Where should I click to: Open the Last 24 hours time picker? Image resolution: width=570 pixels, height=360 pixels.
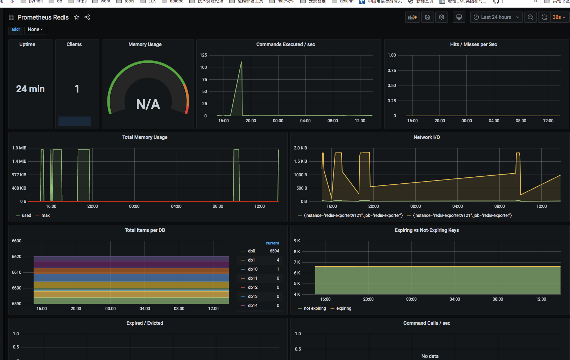coord(497,17)
